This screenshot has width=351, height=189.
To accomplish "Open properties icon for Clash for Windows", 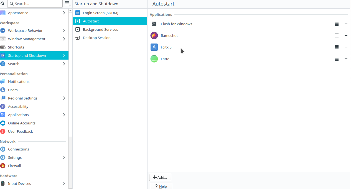I will 336,24.
